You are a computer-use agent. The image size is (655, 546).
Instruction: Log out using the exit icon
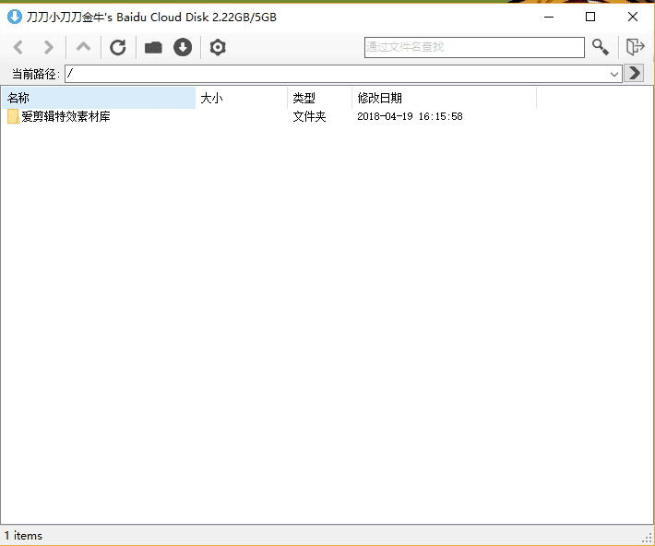coord(635,47)
